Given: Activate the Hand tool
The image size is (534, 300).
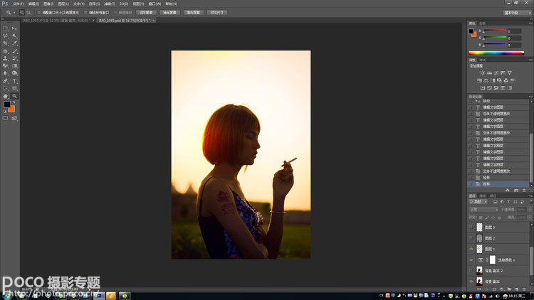Looking at the screenshot, I should pyautogui.click(x=5, y=96).
